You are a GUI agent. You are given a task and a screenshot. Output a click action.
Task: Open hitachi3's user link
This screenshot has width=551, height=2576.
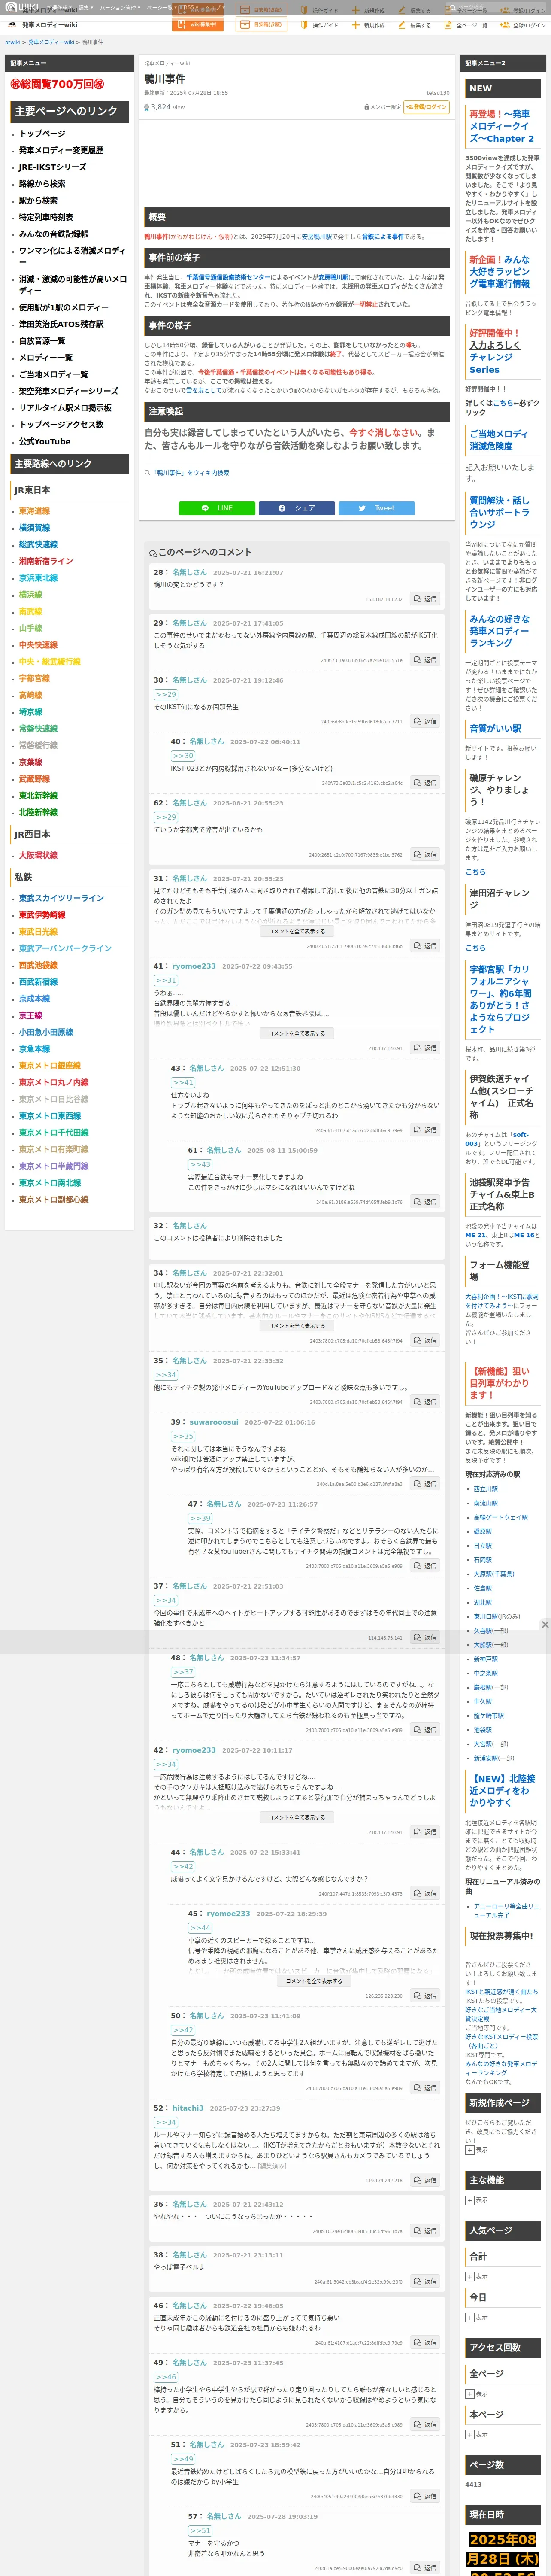pos(188,2108)
